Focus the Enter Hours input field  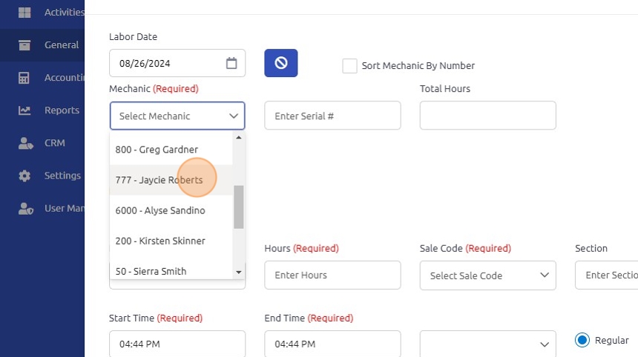point(332,275)
